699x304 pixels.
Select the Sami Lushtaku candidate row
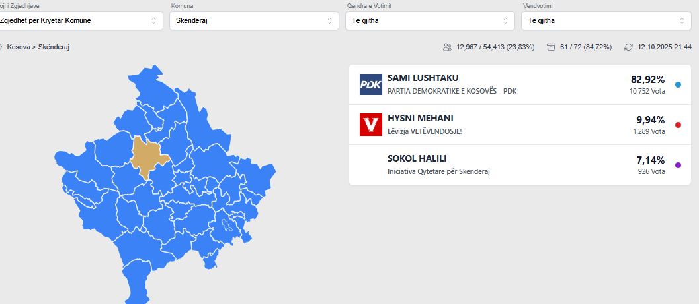(x=516, y=84)
